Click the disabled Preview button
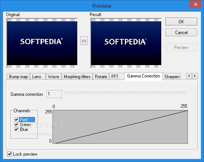The height and width of the screenshot is (162, 204). pos(181,48)
